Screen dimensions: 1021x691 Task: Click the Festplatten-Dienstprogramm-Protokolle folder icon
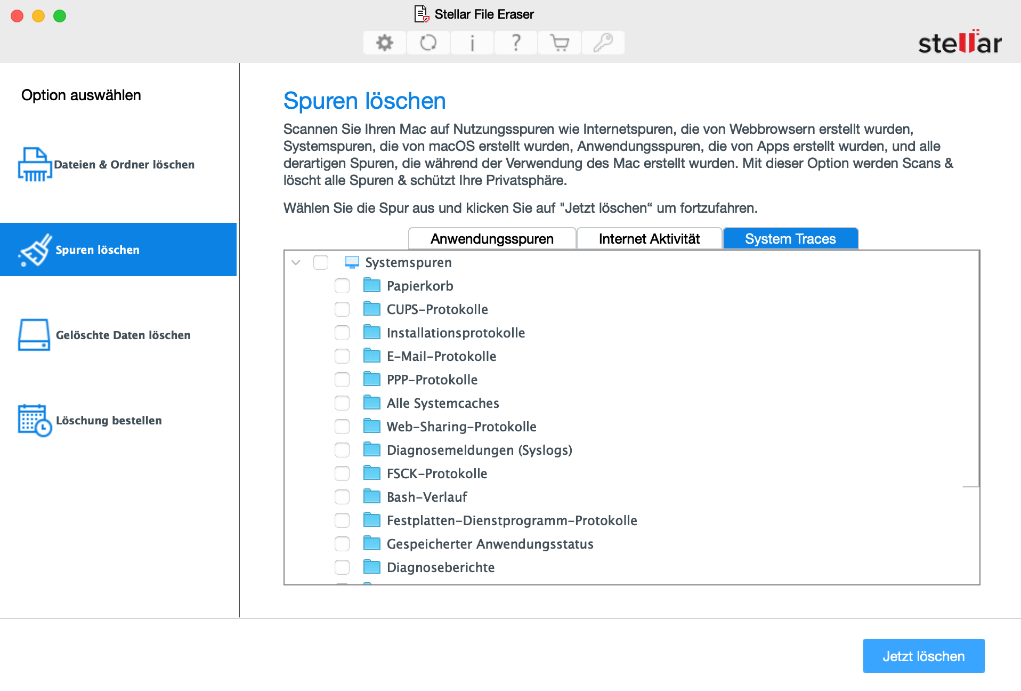click(x=372, y=520)
